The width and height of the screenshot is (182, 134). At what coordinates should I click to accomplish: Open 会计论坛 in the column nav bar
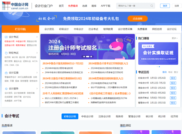pyautogui.click(x=172, y=29)
